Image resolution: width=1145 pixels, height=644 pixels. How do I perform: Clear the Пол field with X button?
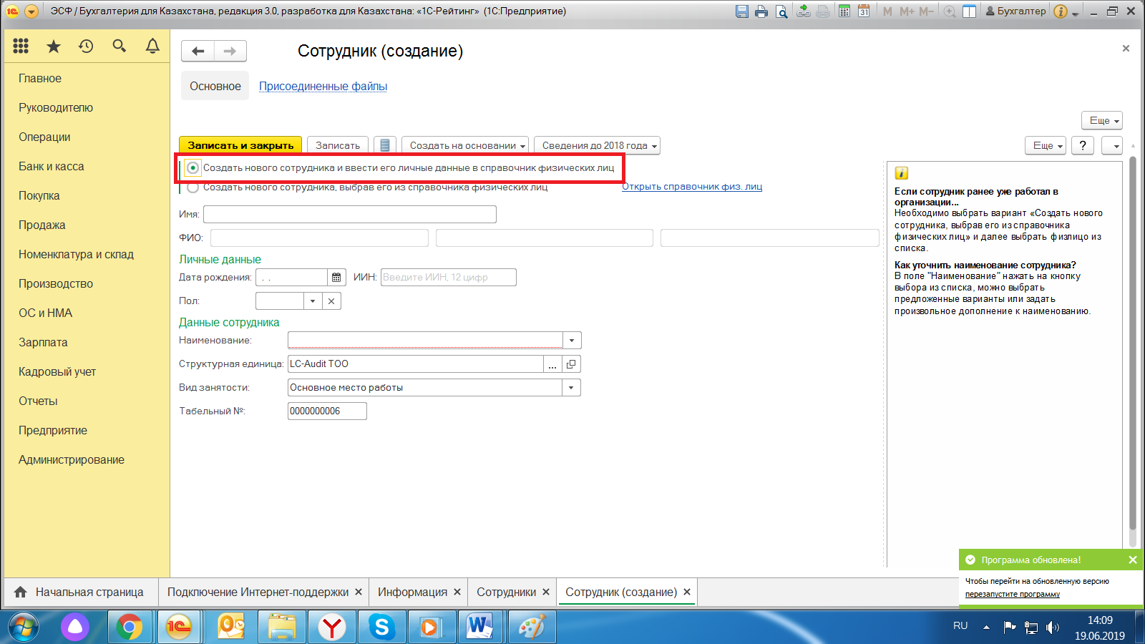pos(331,301)
